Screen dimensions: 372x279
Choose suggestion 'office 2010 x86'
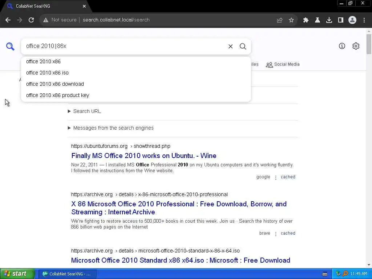tap(136, 61)
